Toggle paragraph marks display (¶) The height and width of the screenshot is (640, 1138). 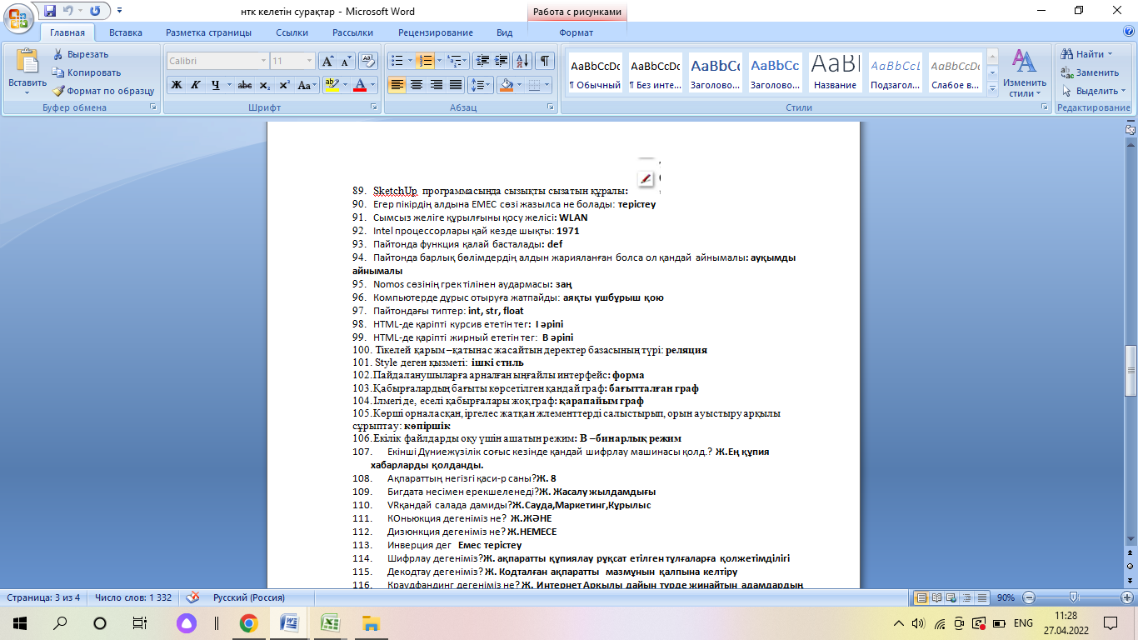click(x=545, y=61)
